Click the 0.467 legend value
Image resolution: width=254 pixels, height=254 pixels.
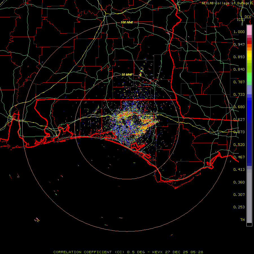(x=239, y=157)
